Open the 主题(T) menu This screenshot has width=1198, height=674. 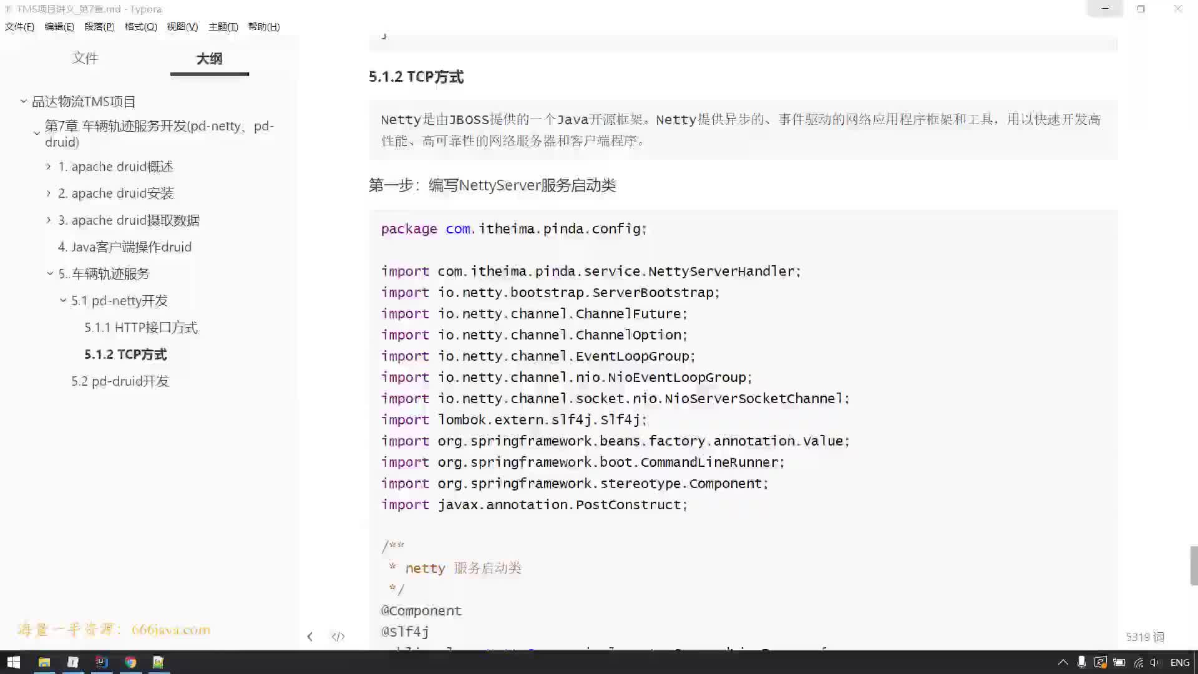(223, 27)
